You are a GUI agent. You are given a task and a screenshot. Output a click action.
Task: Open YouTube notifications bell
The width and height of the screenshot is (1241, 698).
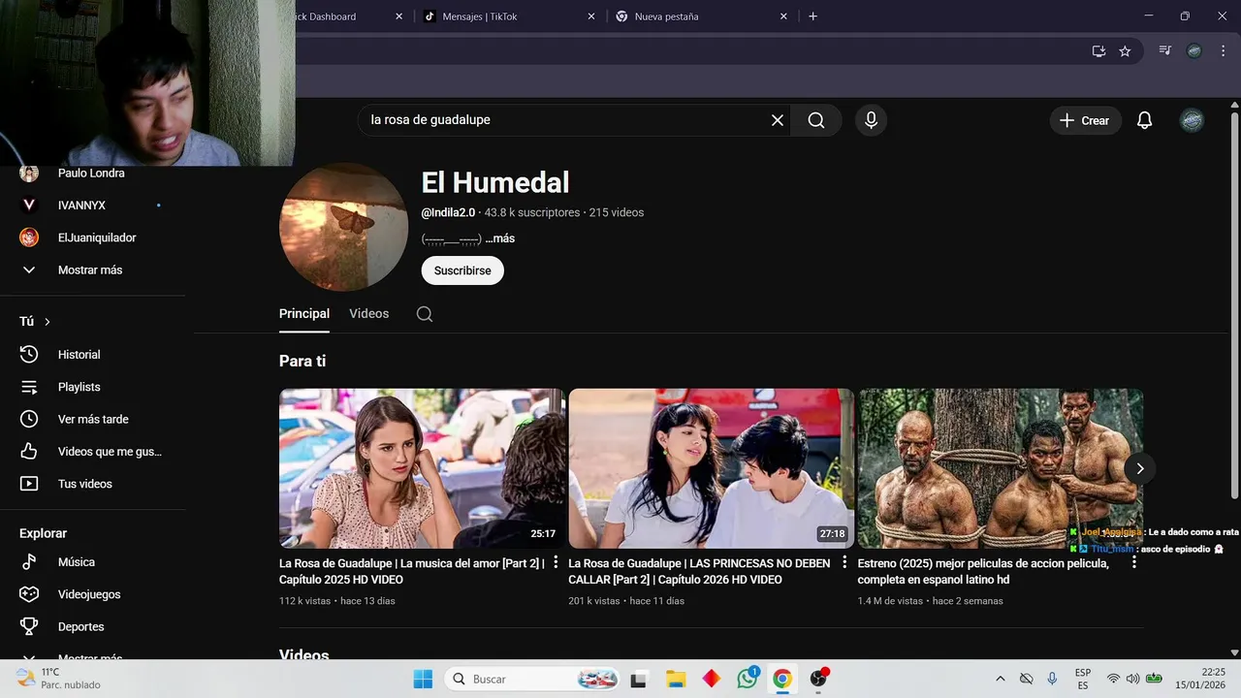(x=1144, y=120)
